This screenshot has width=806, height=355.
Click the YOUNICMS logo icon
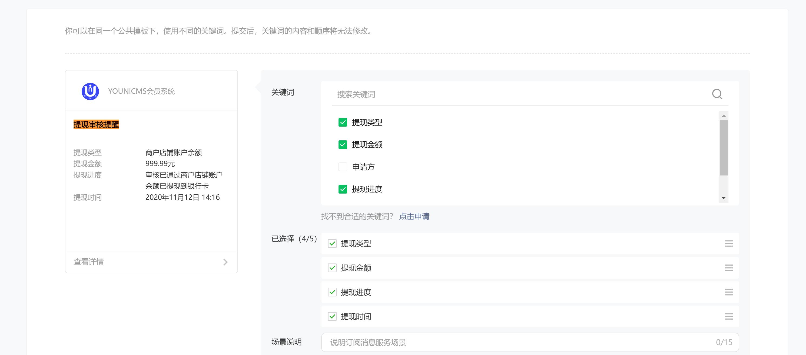(x=90, y=91)
